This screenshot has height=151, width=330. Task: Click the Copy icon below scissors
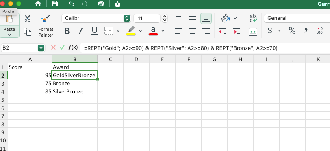tap(27, 32)
